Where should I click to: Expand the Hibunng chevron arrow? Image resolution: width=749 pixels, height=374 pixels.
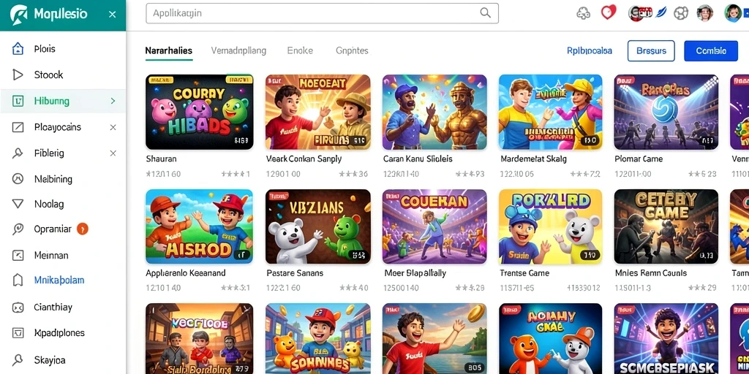point(113,101)
